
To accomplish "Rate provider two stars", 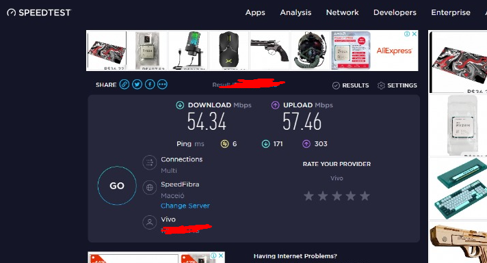I will (x=323, y=196).
